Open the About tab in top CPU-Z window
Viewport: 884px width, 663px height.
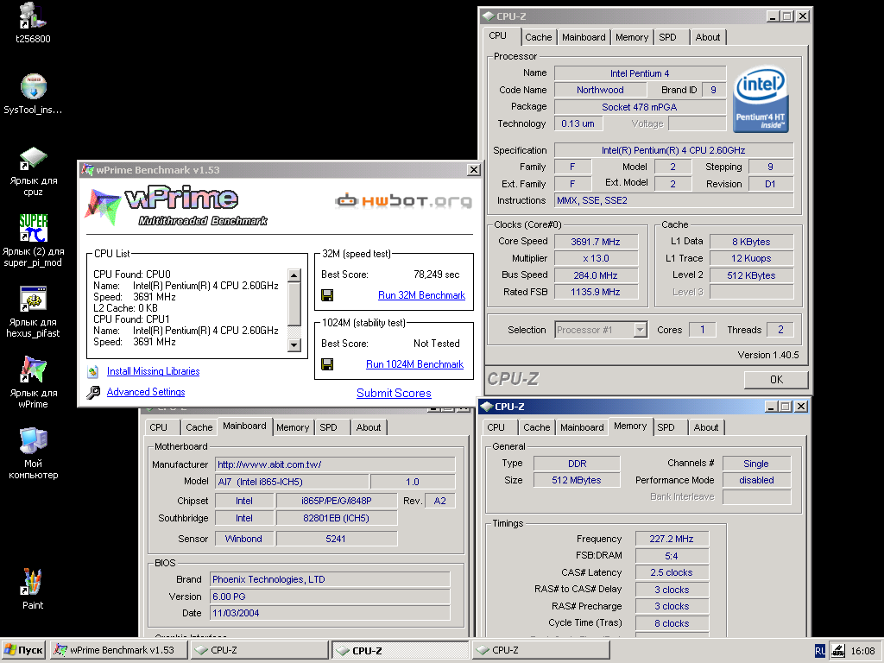pos(708,37)
